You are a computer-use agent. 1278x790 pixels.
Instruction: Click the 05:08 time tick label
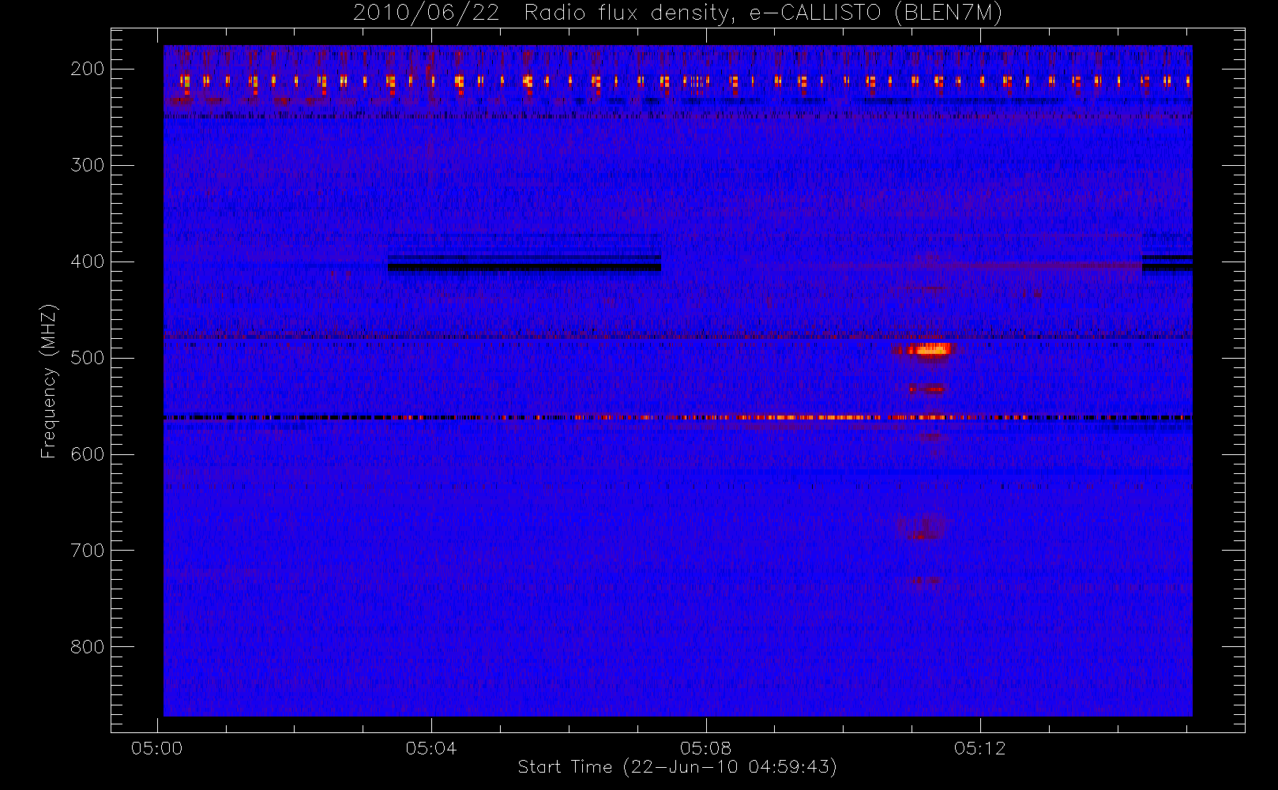(x=705, y=748)
